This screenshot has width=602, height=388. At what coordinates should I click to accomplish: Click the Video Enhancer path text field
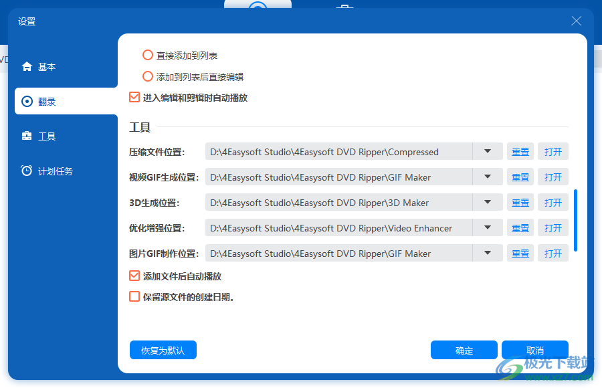tap(339, 227)
